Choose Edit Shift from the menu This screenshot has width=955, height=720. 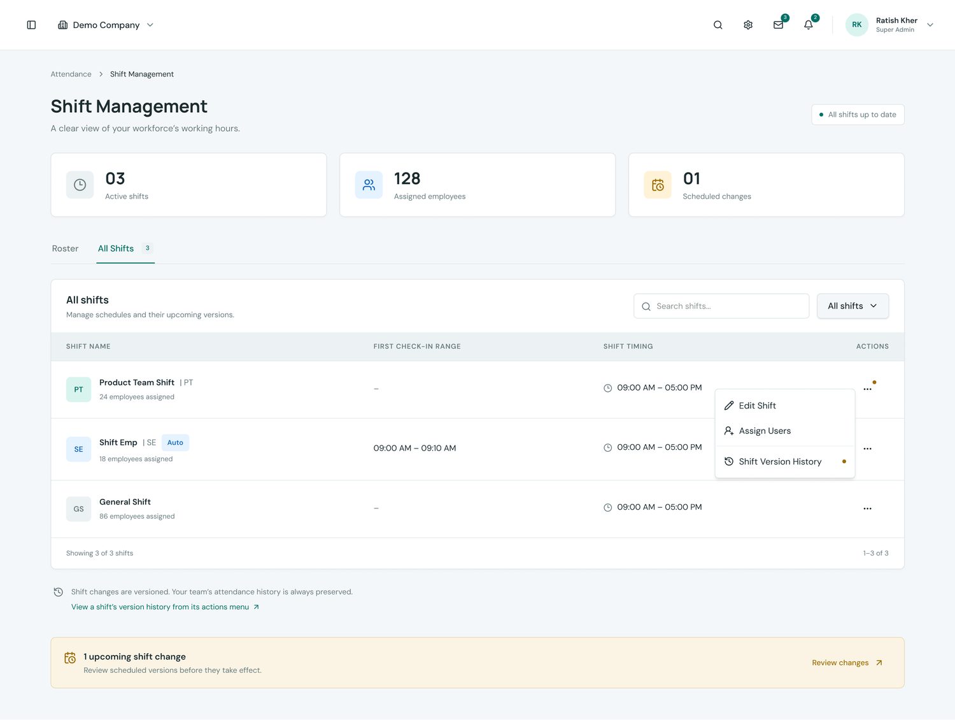coord(784,405)
